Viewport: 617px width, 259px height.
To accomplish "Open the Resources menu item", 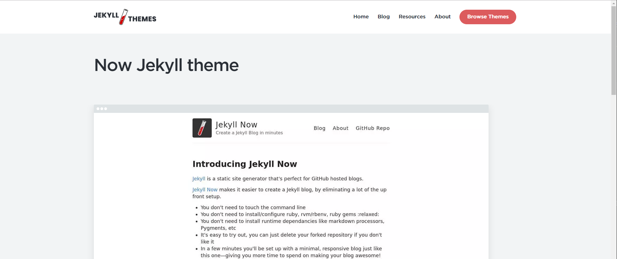I will pyautogui.click(x=412, y=17).
